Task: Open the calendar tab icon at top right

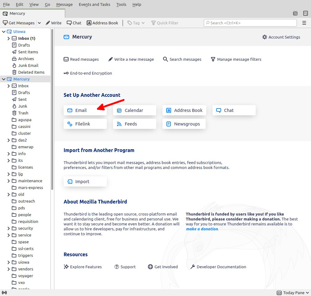Action: coord(295,13)
